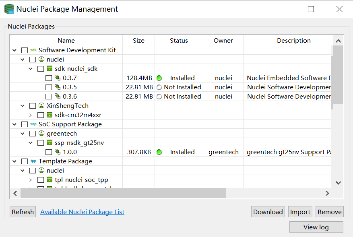This screenshot has height=237, width=353.
Task: Click the green Installed indicator for 1.0.0
Action: point(159,152)
